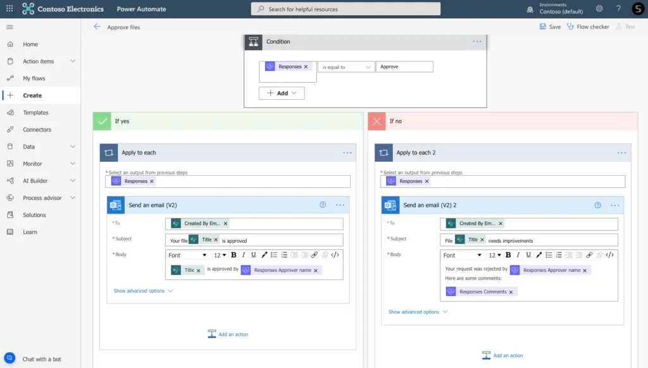The width and height of the screenshot is (648, 368).
Task: Toggle underline in Send an email (V2) body
Action: [253, 255]
